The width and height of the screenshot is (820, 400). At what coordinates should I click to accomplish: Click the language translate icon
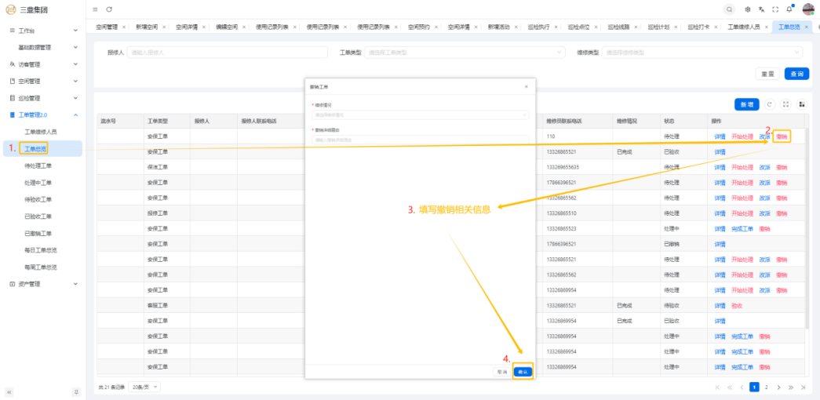761,9
